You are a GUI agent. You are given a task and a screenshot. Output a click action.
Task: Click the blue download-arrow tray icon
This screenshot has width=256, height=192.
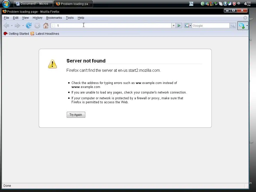click(x=225, y=4)
